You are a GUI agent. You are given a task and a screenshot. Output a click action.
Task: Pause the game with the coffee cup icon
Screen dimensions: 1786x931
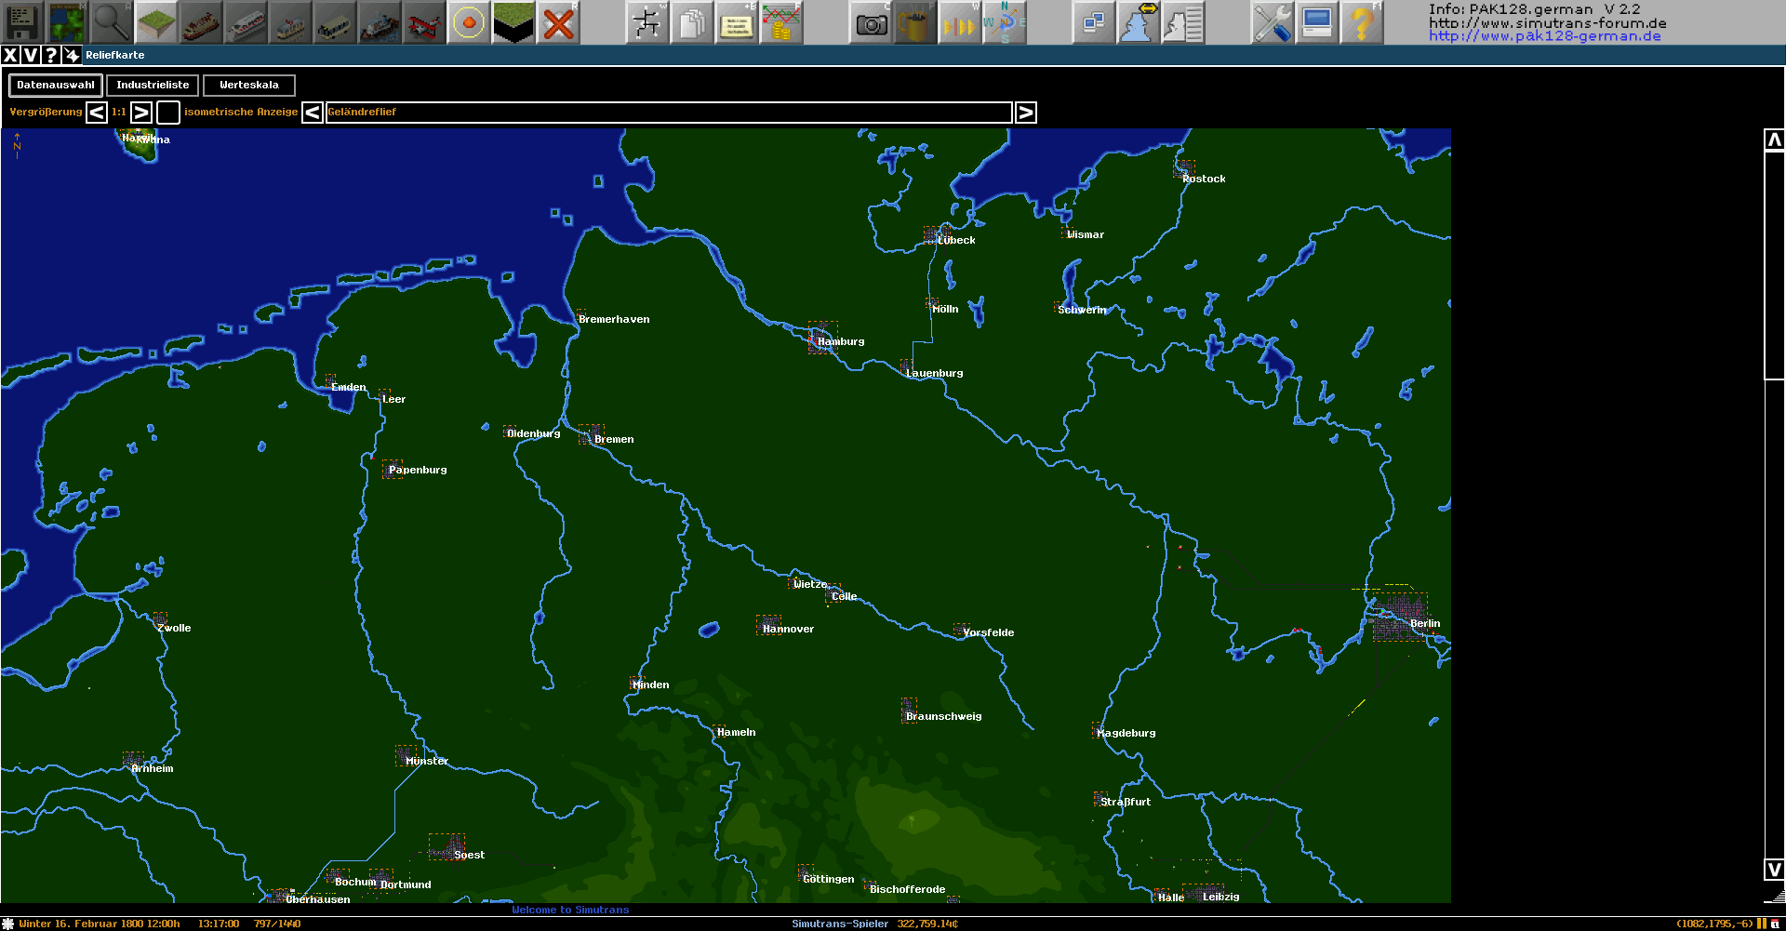(x=914, y=22)
